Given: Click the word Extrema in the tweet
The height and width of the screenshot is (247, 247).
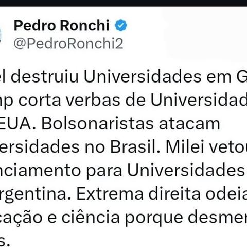Looking at the screenshot, I should pos(110,194).
